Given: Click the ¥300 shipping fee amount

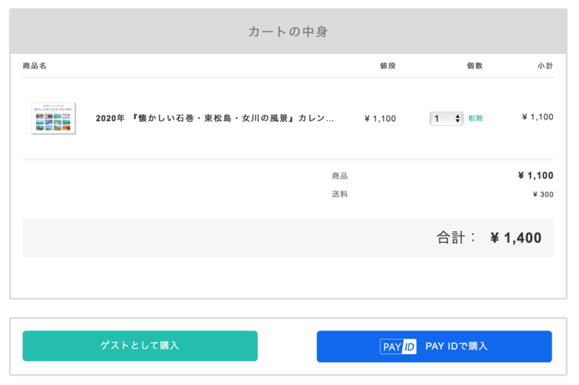Looking at the screenshot, I should tap(543, 195).
